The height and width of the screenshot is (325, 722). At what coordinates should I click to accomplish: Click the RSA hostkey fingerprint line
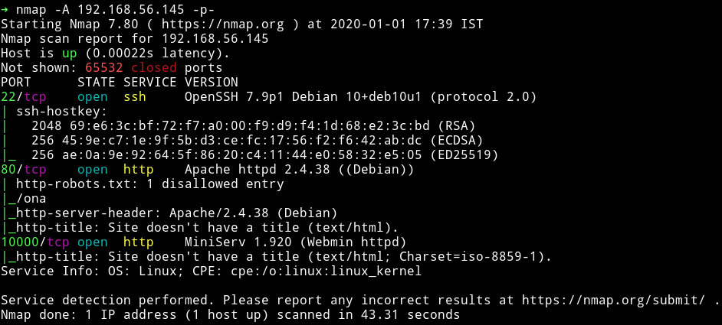[253, 126]
